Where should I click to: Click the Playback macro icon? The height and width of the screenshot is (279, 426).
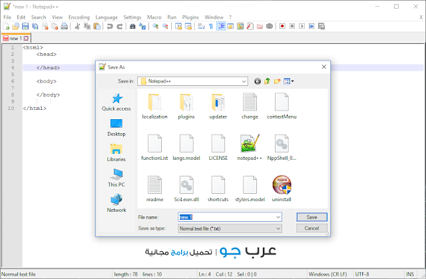click(302, 27)
